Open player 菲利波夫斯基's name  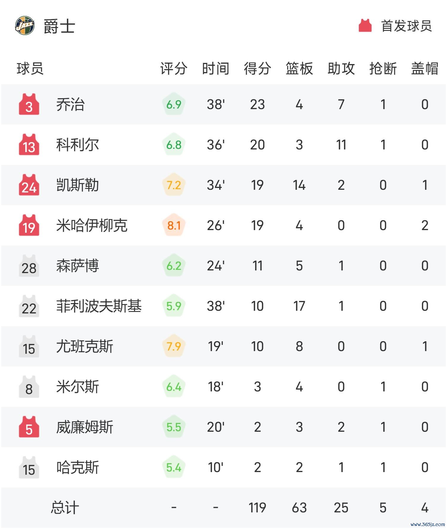pos(99,306)
